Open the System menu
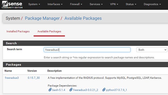This screenshot has width=168, height=95. [x=34, y=4]
